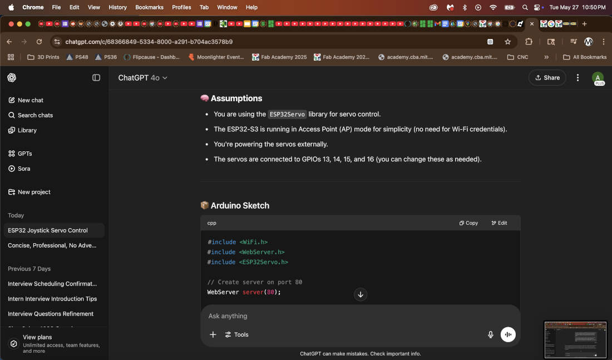This screenshot has width=612, height=360.
Task: Open Spotlight search in menu bar
Action: 525,7
